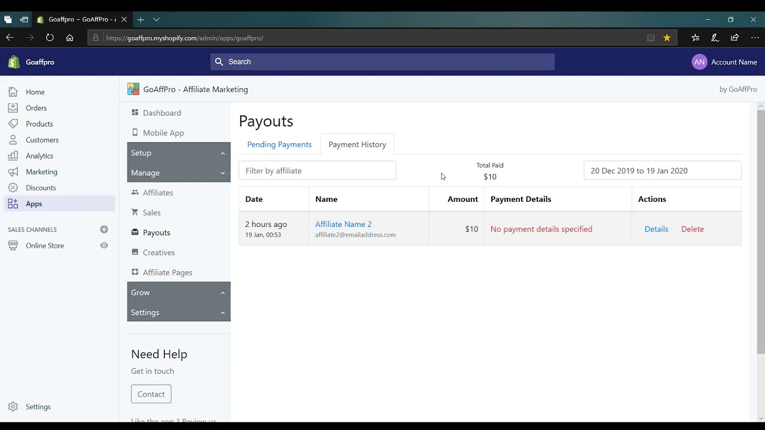Open the reading view icon
765x430 pixels.
pyautogui.click(x=651, y=38)
